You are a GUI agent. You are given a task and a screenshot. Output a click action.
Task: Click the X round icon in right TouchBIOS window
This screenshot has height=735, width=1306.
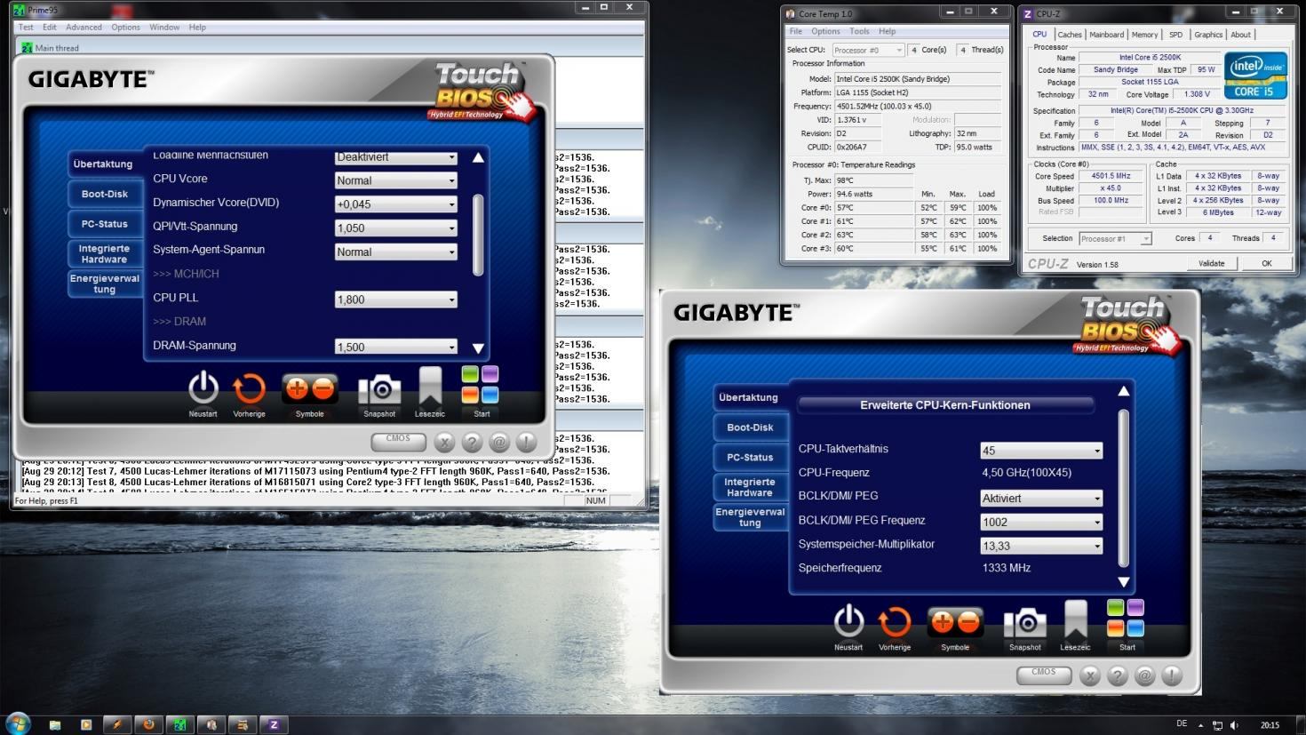click(x=1091, y=676)
